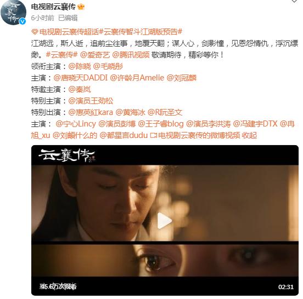Play the 云襄传 trailer video
The image size is (303, 299).
pyautogui.click(x=165, y=221)
